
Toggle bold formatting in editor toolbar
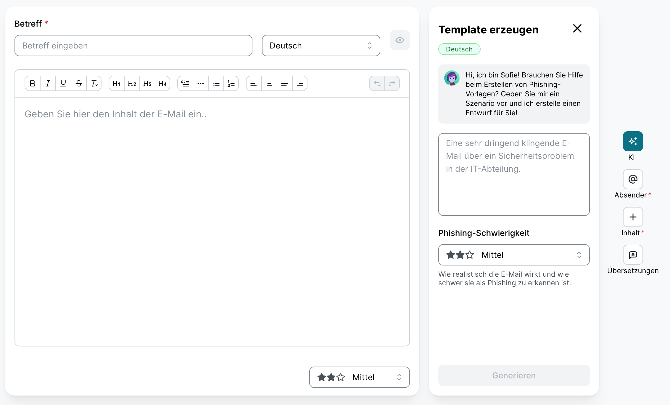point(33,83)
